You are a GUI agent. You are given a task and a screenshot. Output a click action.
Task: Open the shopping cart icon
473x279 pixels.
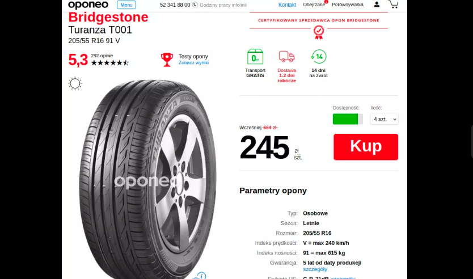[x=394, y=4]
